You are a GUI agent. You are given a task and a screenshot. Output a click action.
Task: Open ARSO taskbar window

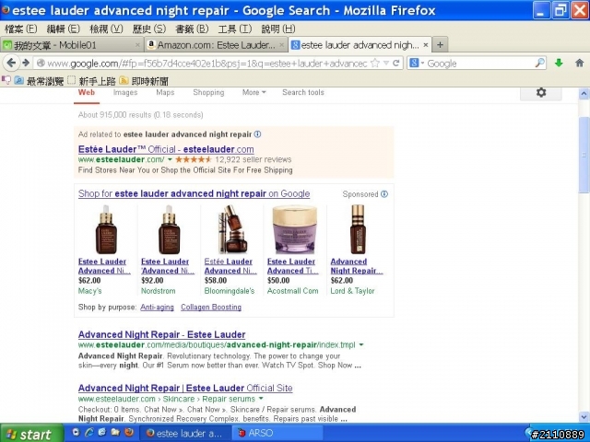277,434
